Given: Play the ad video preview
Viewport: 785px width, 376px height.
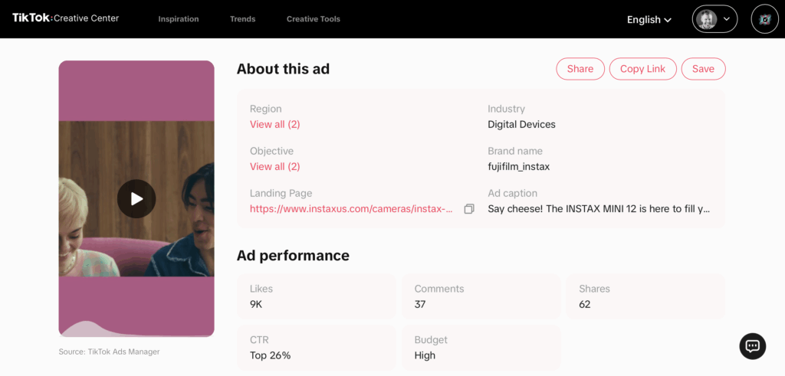Looking at the screenshot, I should 136,199.
